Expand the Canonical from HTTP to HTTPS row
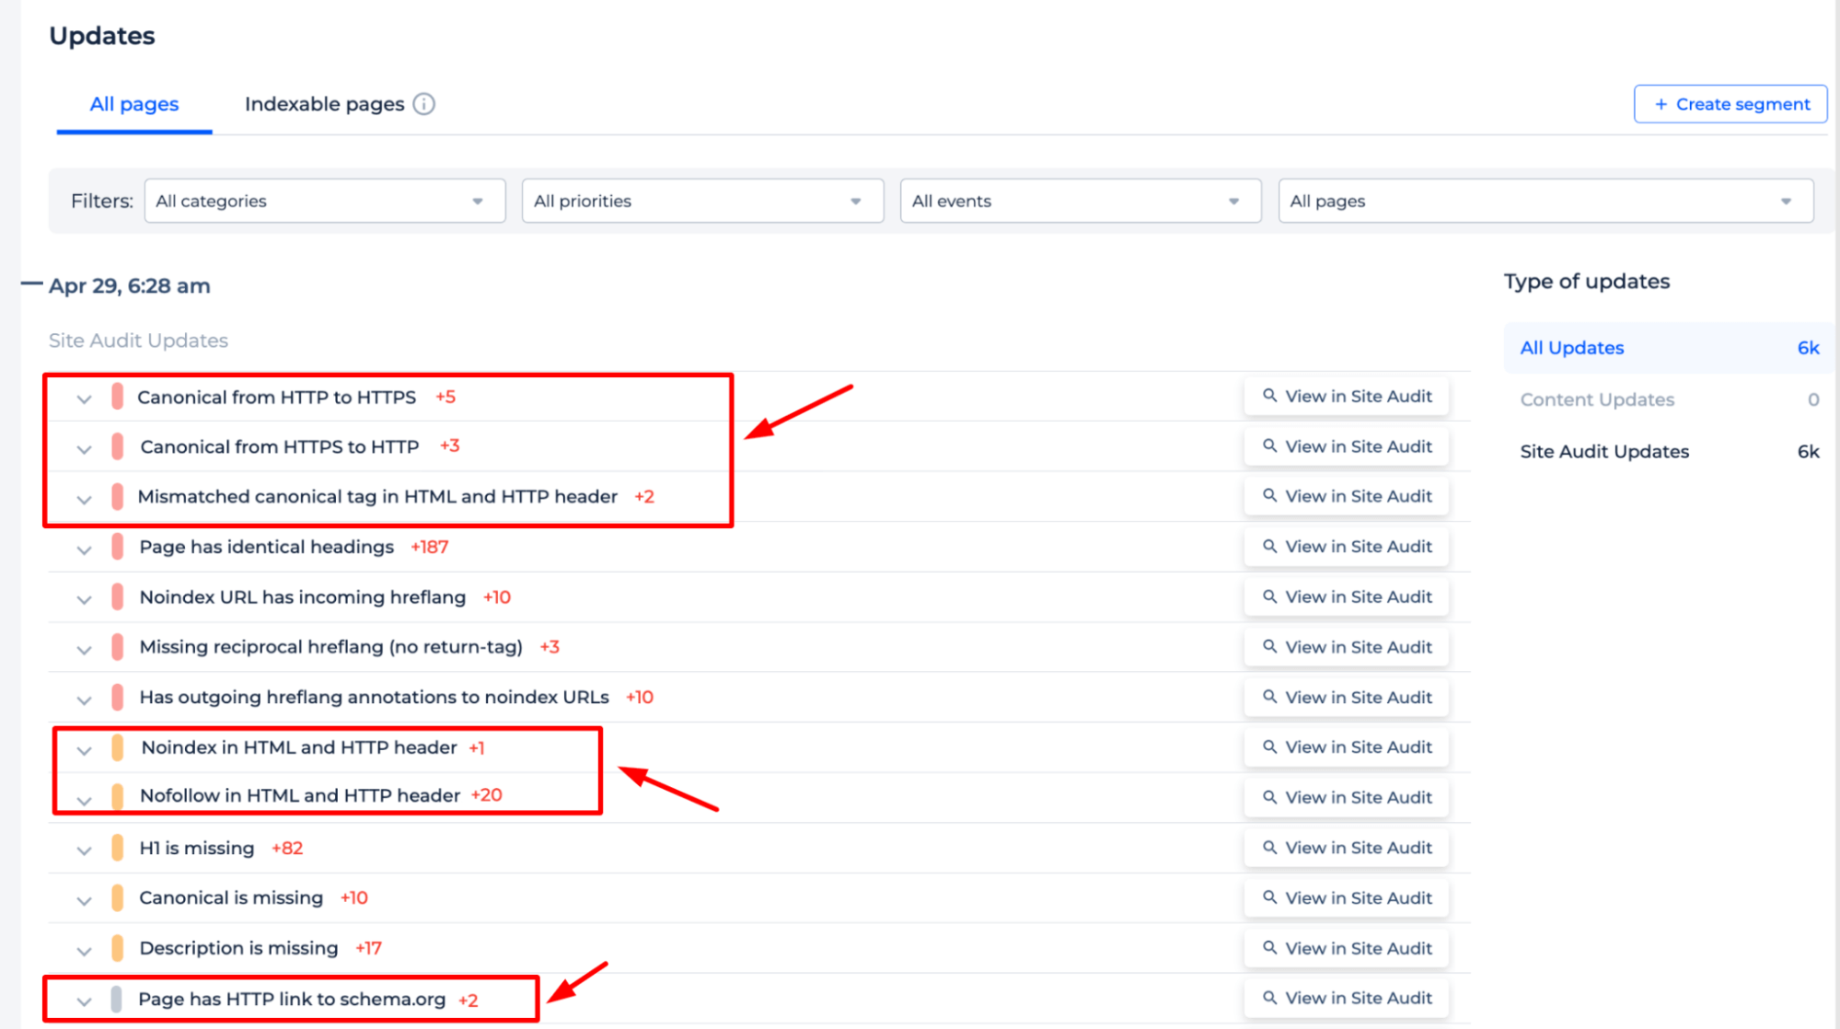This screenshot has width=1840, height=1029. (x=82, y=397)
